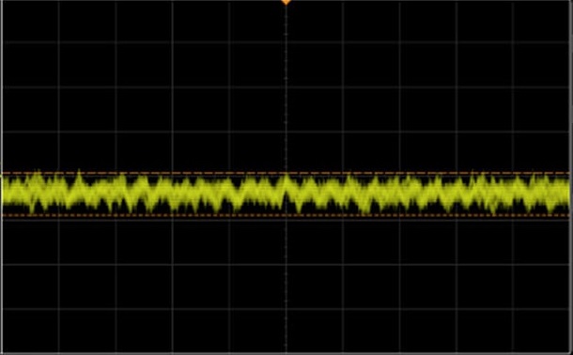
Task: Select waveform peak directly below trigger marker
Action: 286,177
